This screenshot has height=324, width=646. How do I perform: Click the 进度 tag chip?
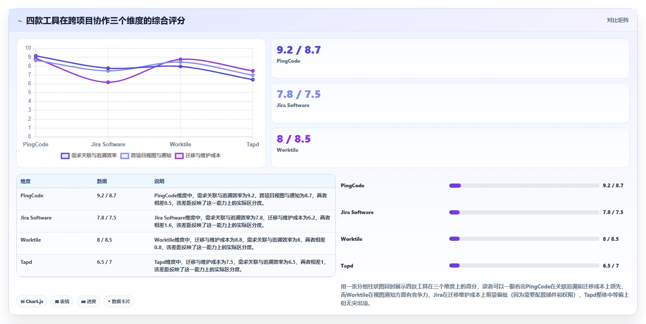88,301
